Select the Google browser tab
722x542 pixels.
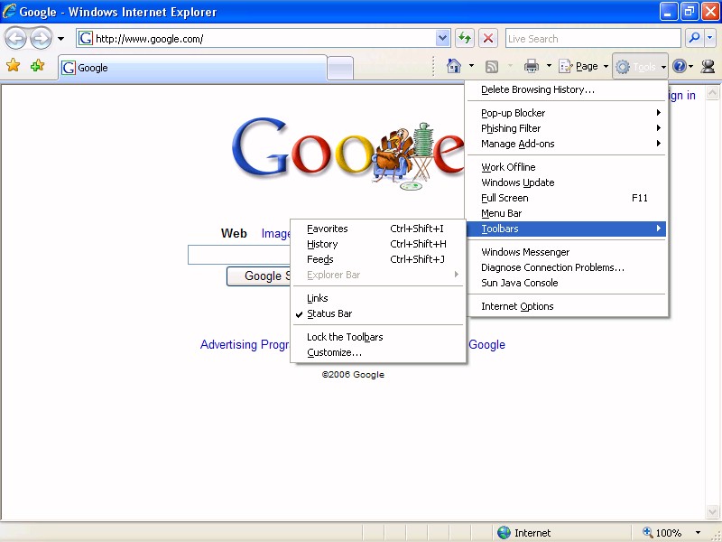pos(192,68)
